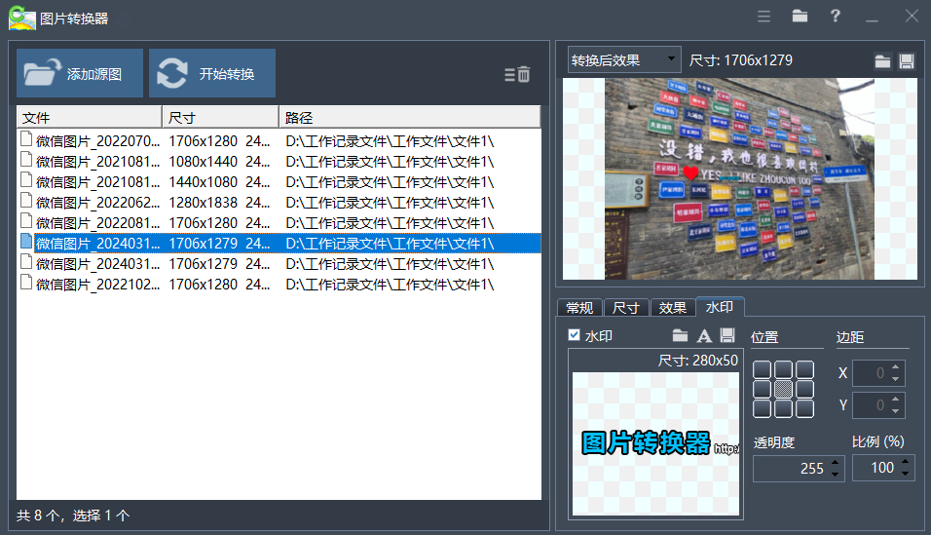
Task: Select bottom-right watermark position square
Action: [804, 409]
